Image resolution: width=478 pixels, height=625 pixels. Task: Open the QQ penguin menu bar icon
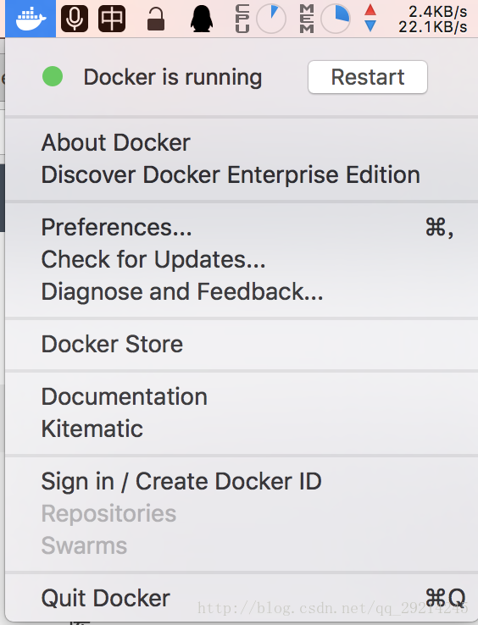201,19
